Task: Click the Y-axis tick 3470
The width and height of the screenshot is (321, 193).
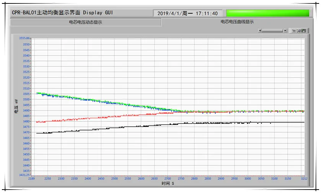Action: [x=26, y=132]
